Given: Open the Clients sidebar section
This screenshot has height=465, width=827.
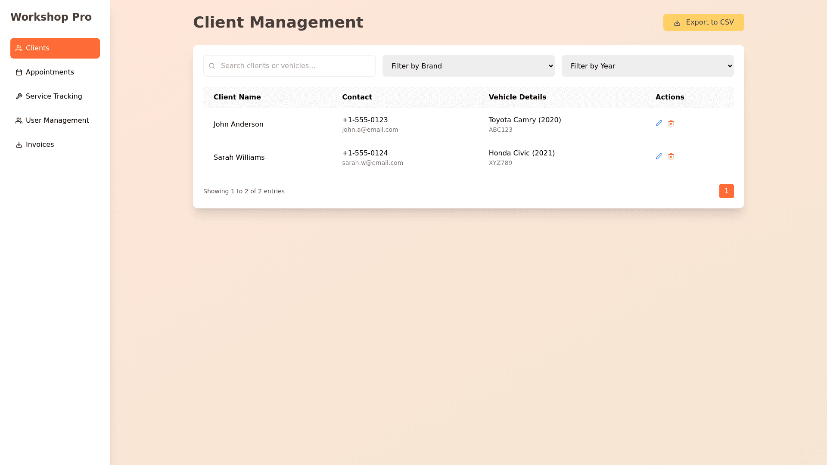Looking at the screenshot, I should pos(55,48).
